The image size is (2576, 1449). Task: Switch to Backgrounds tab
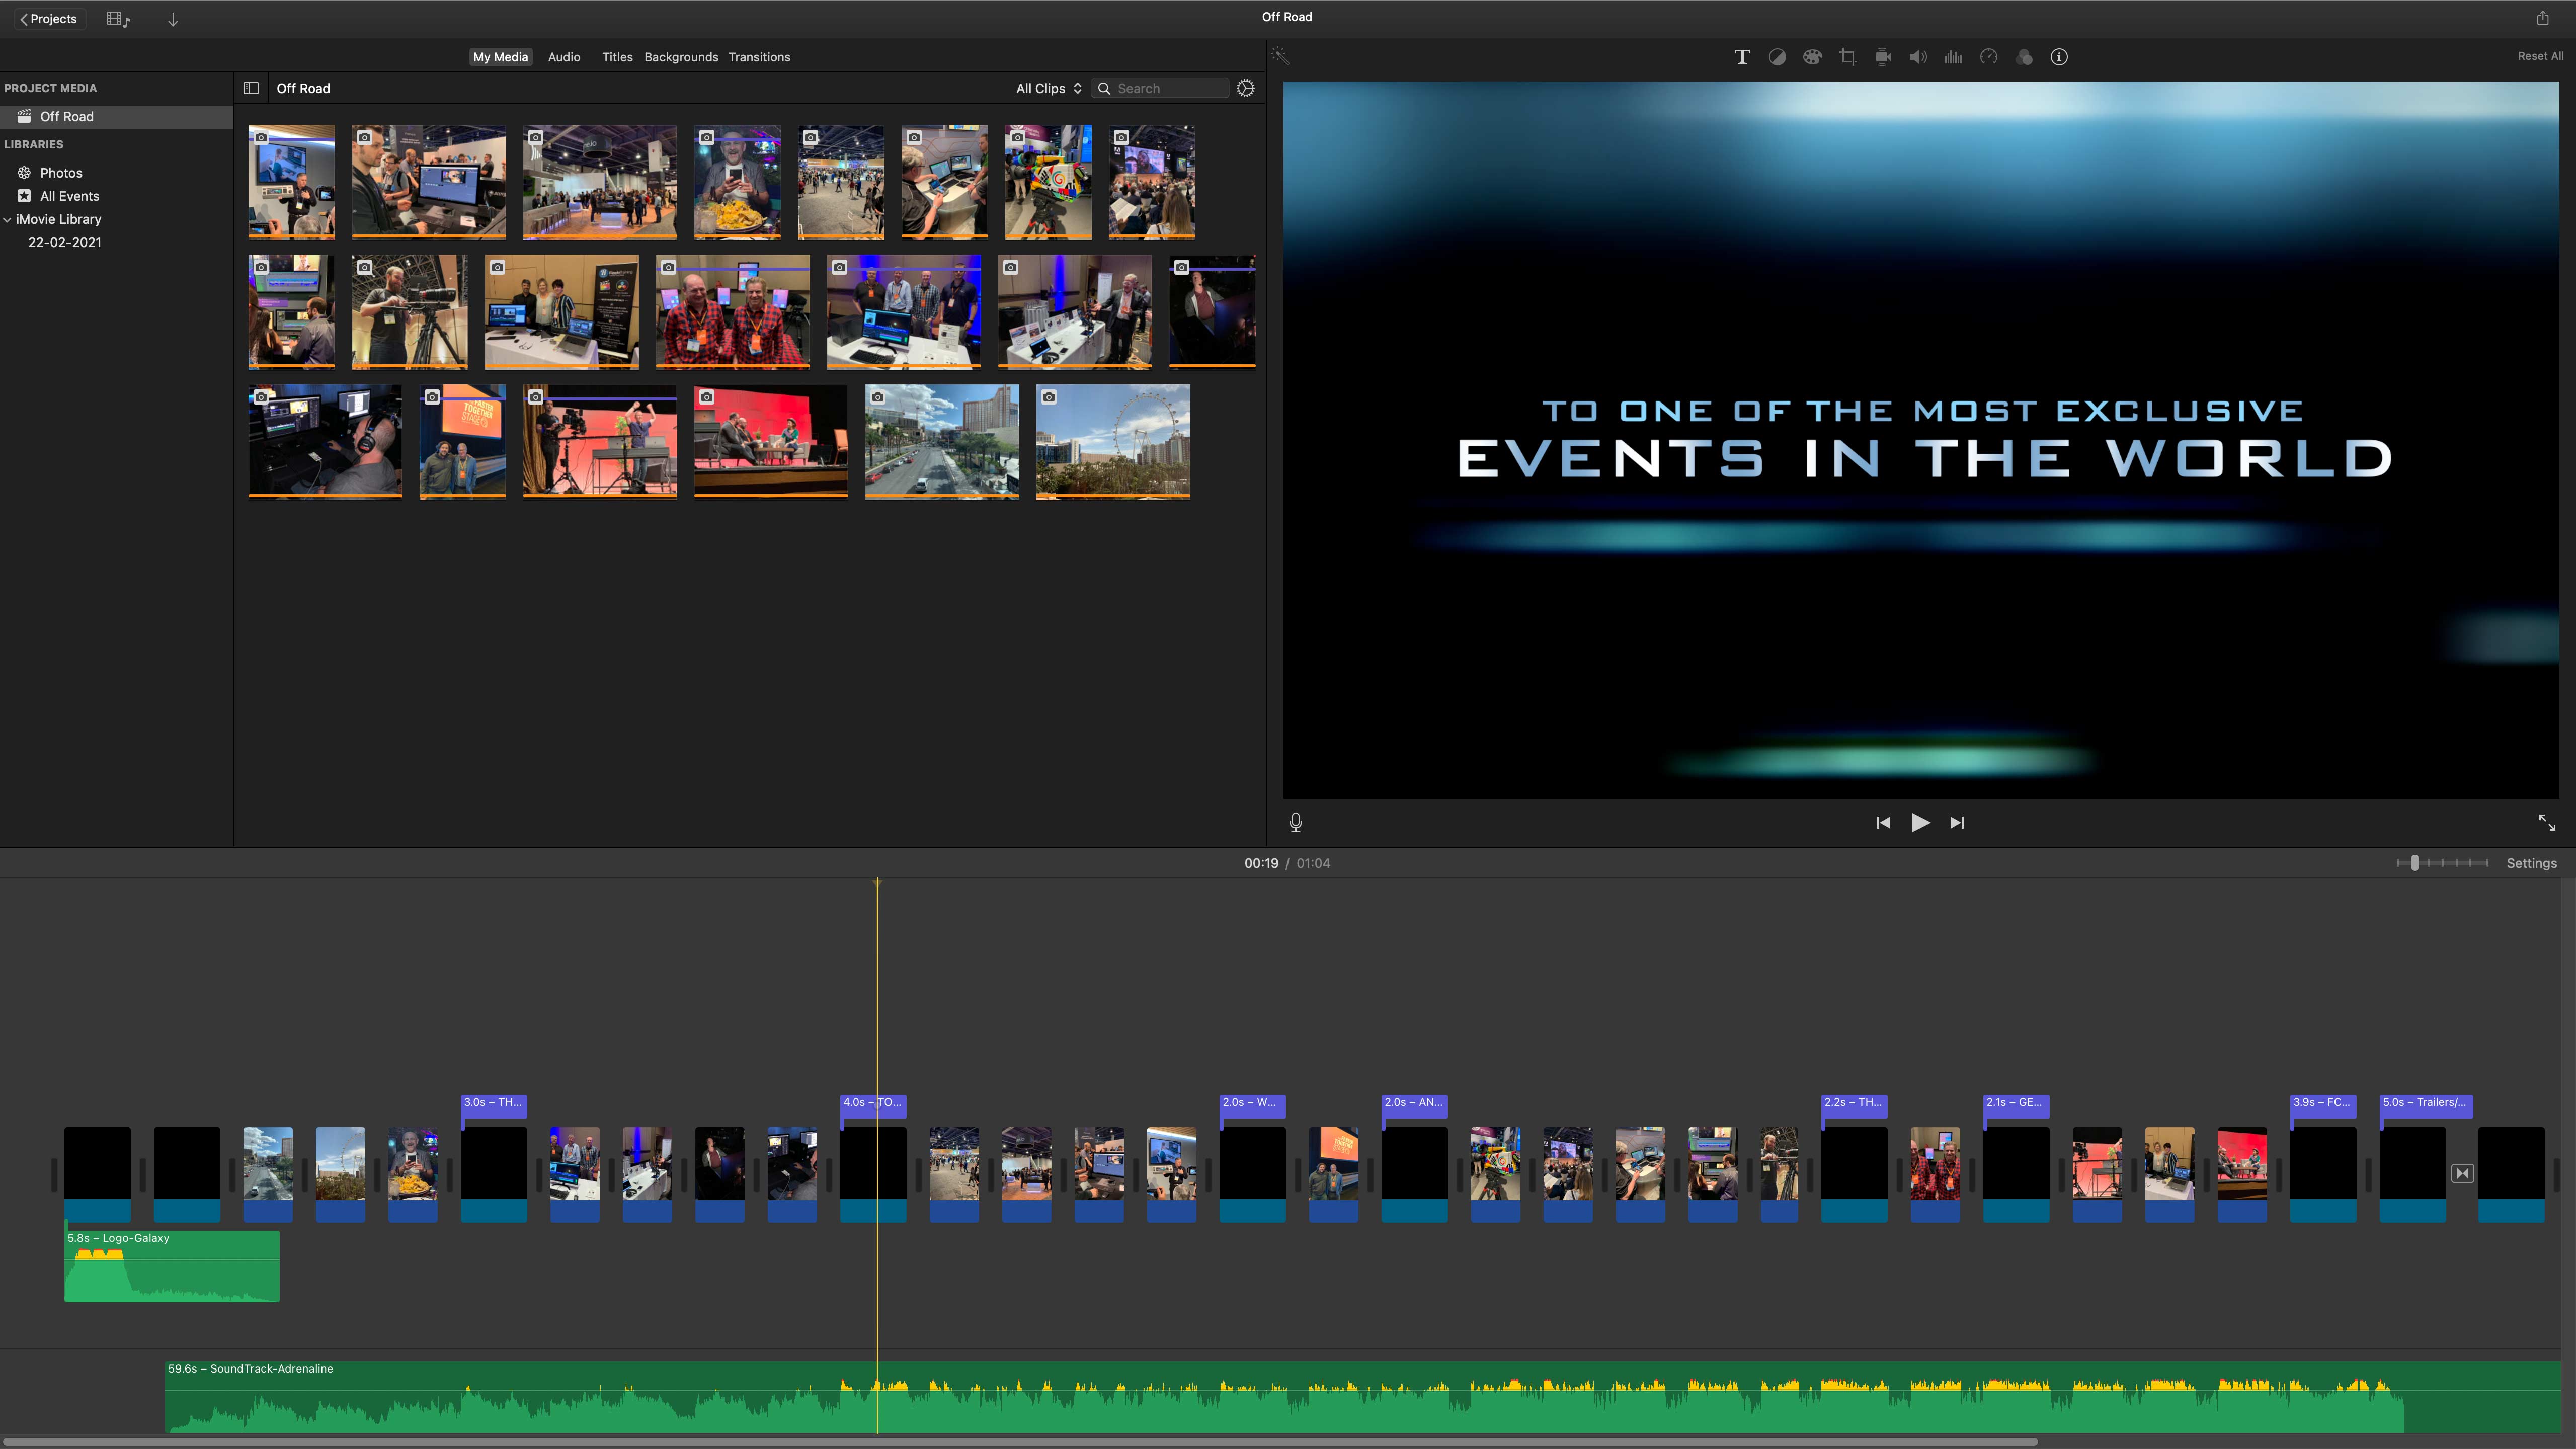(x=681, y=57)
